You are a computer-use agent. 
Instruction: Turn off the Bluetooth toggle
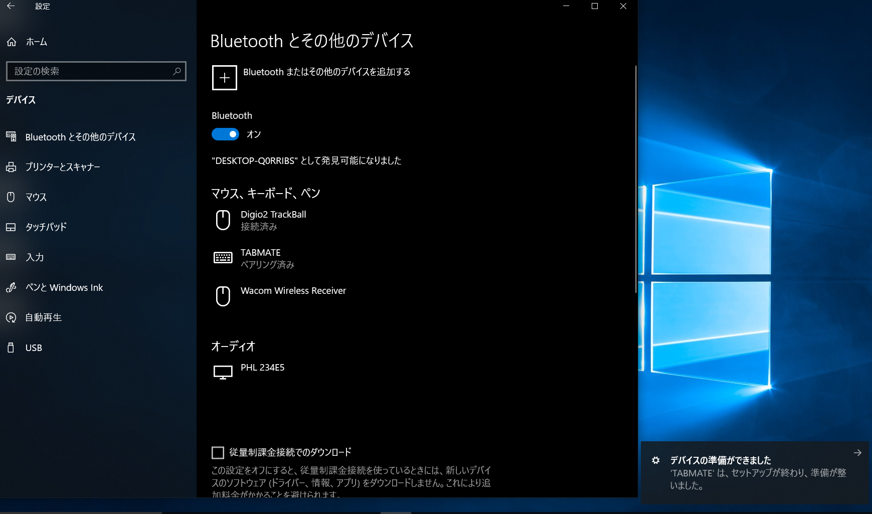pos(225,134)
